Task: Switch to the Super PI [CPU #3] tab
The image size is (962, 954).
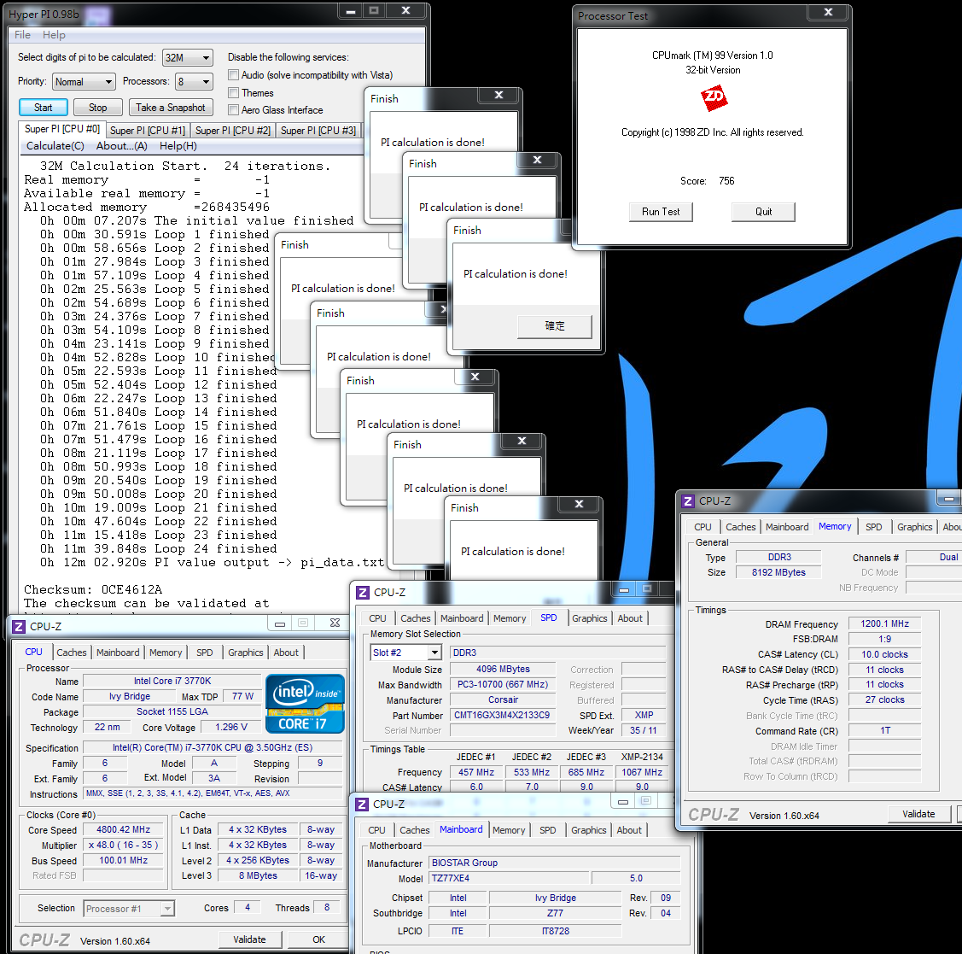Action: 318,130
